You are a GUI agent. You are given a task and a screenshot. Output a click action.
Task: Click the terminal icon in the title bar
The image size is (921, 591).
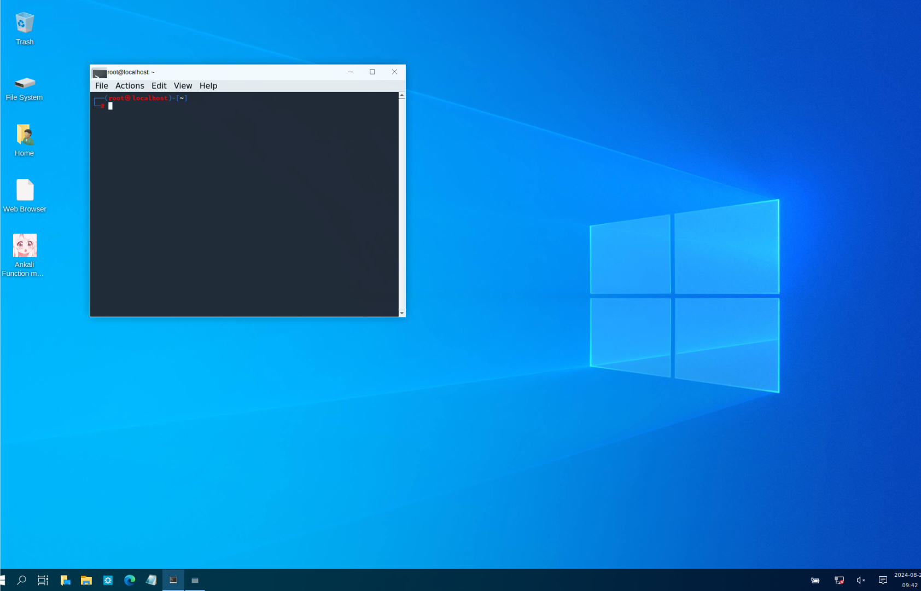click(x=99, y=73)
